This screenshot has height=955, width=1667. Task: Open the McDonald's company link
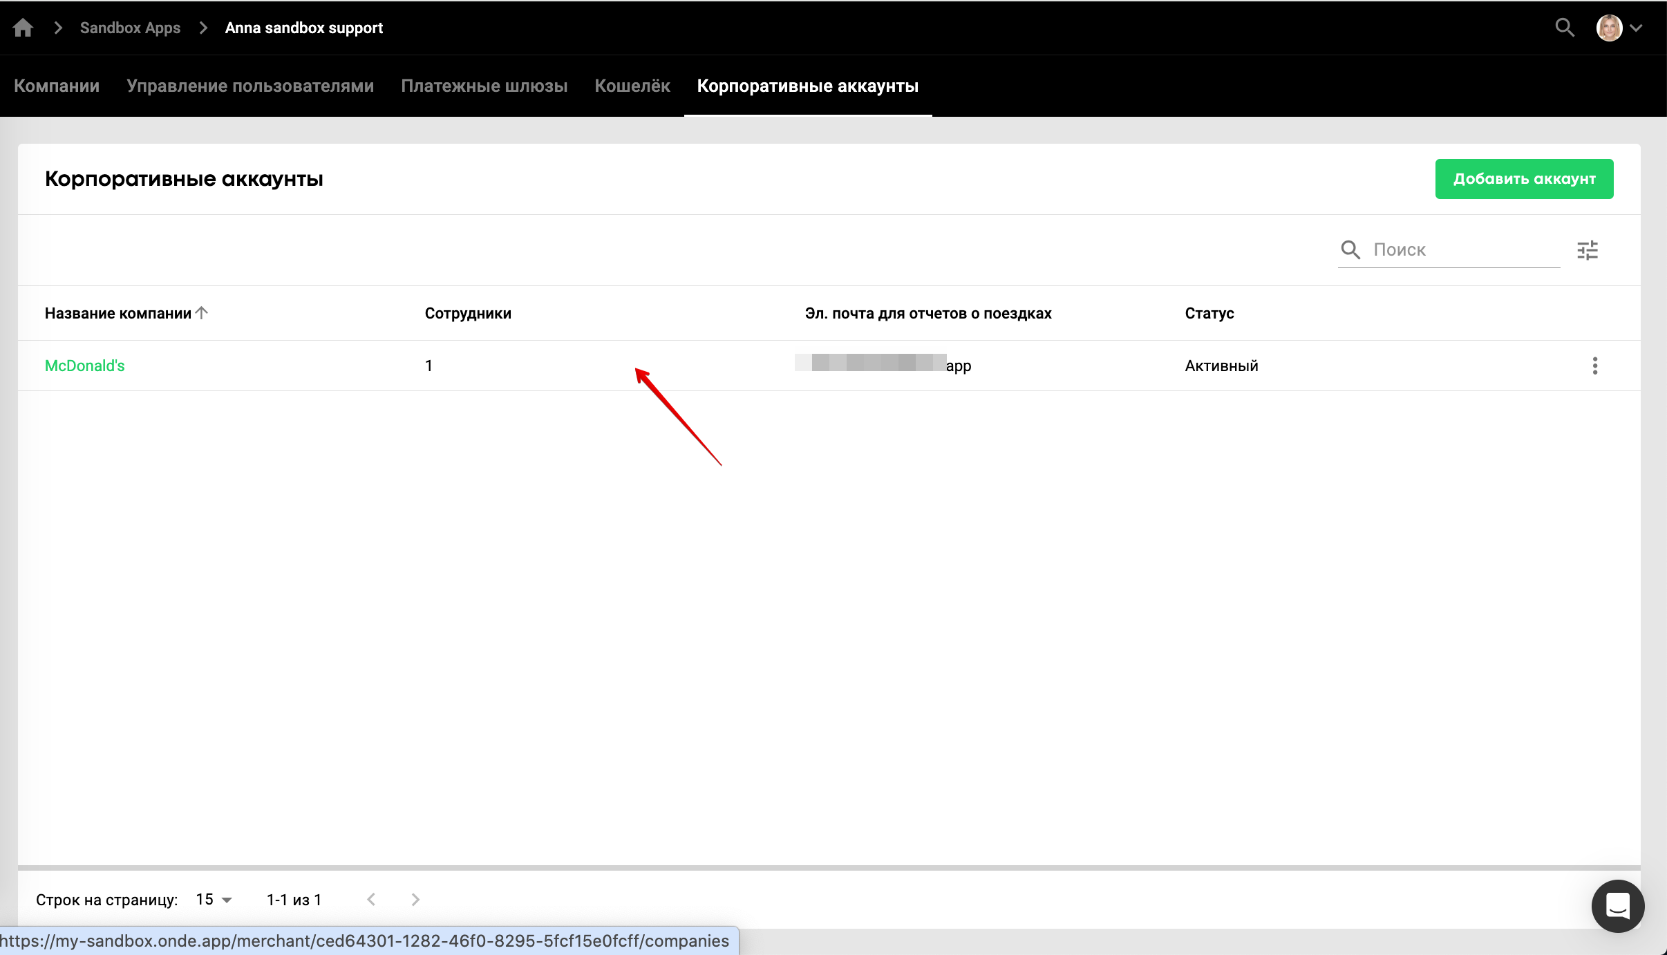[x=85, y=366]
